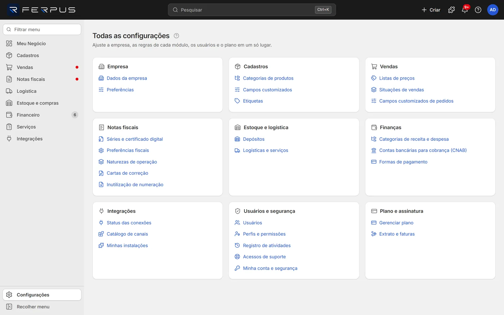The height and width of the screenshot is (315, 504).
Task: Open Naturezas de operação settings
Action: (132, 162)
